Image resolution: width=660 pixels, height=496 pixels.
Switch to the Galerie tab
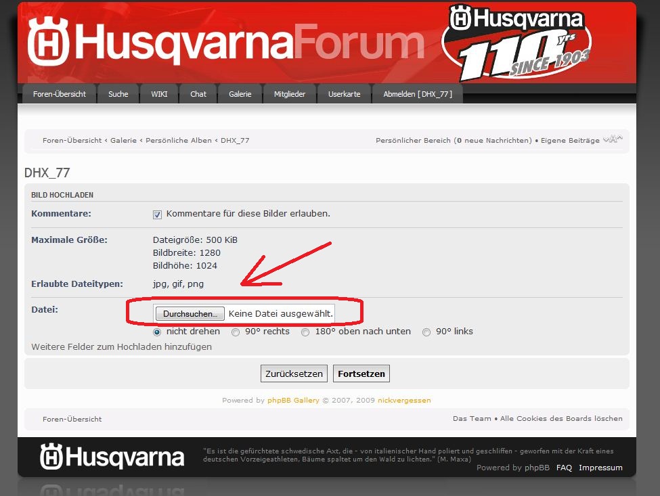coord(240,94)
